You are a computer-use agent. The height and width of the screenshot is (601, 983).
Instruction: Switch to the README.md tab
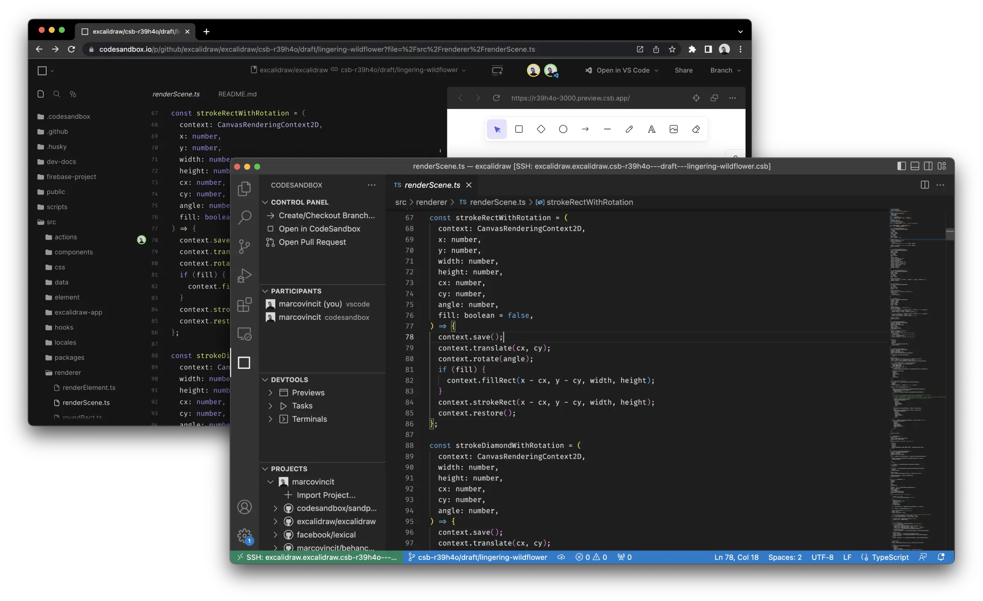coord(237,94)
